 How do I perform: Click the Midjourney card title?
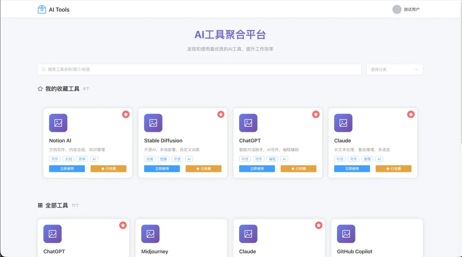tap(155, 251)
